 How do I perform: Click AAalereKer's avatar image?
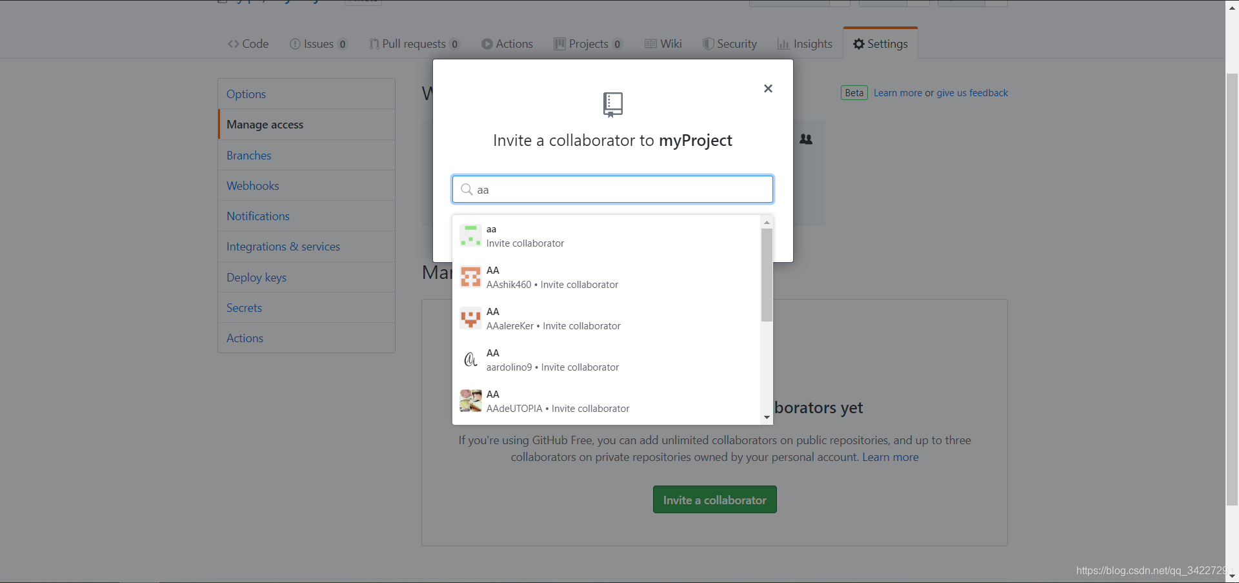470,318
